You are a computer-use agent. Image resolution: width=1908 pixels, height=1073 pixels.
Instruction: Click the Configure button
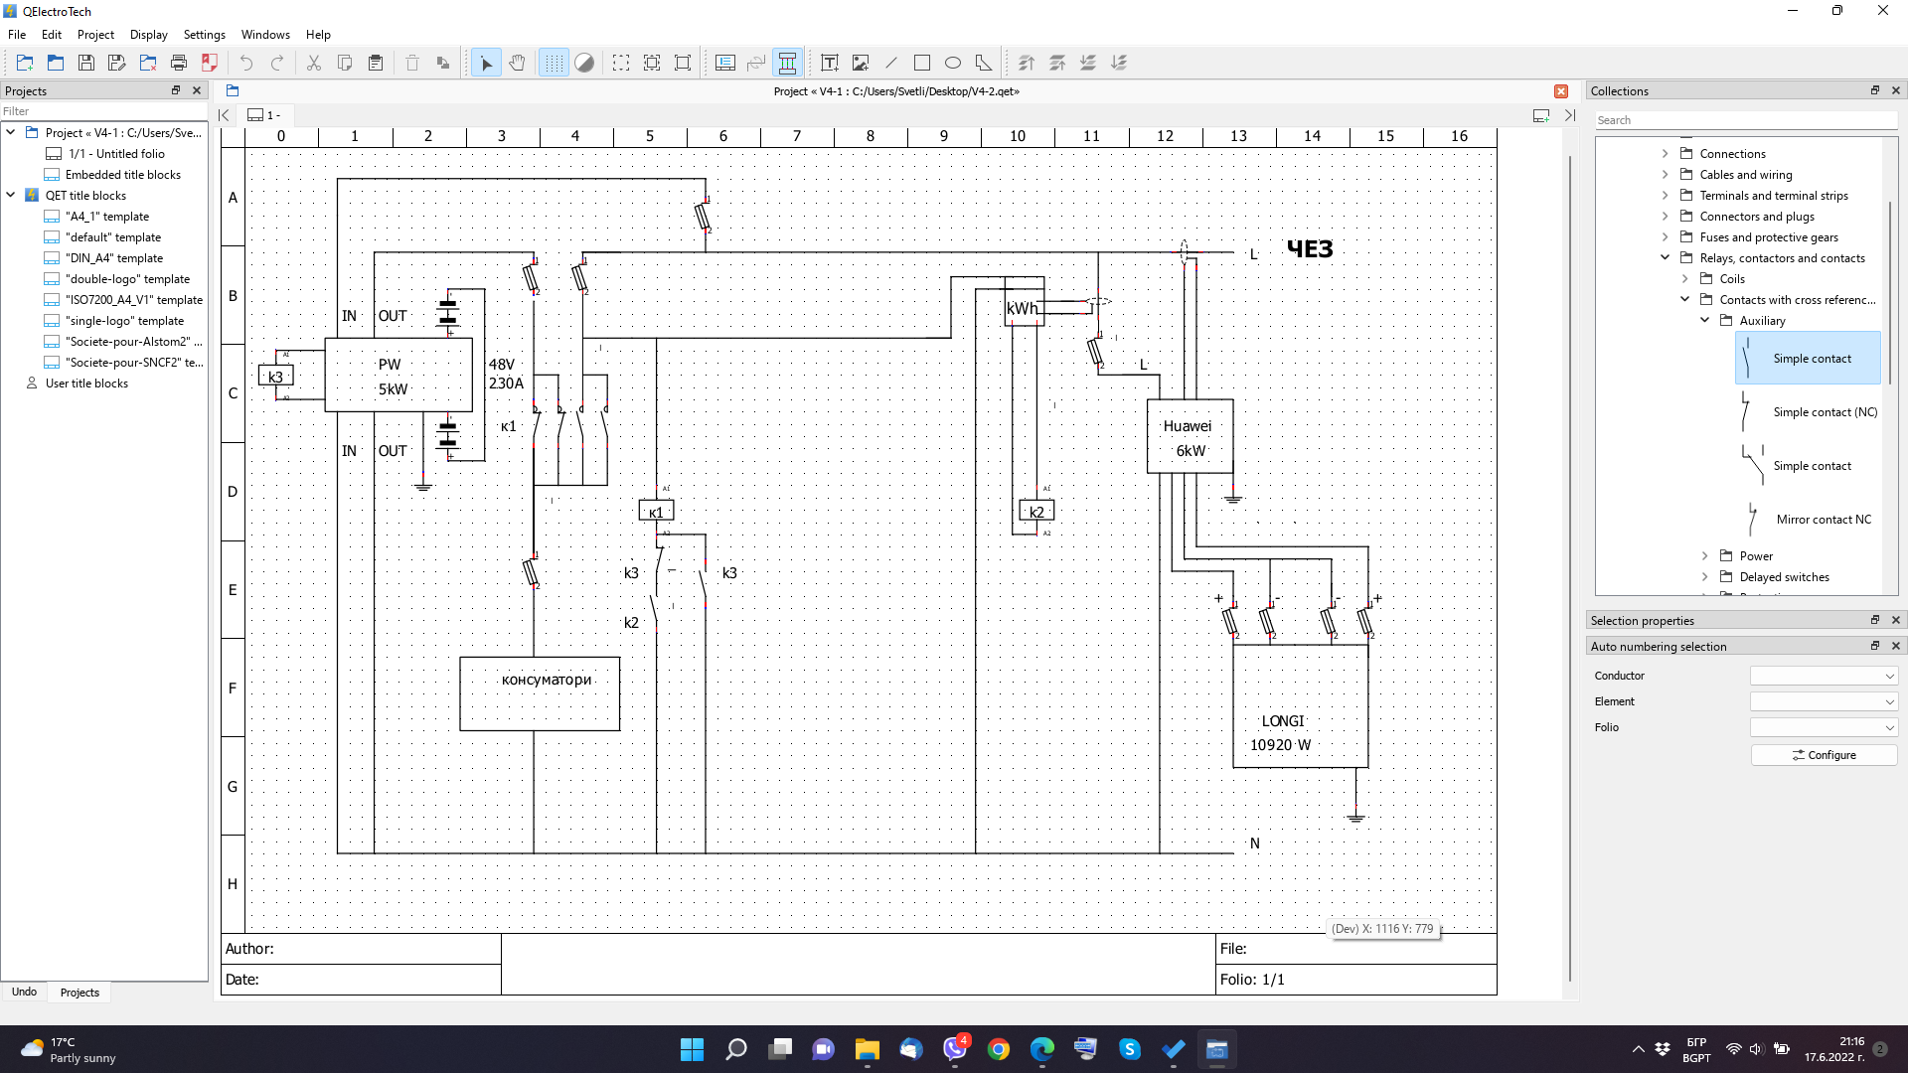point(1824,755)
